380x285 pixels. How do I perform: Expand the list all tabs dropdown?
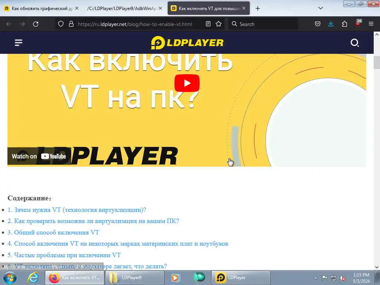coord(320,8)
